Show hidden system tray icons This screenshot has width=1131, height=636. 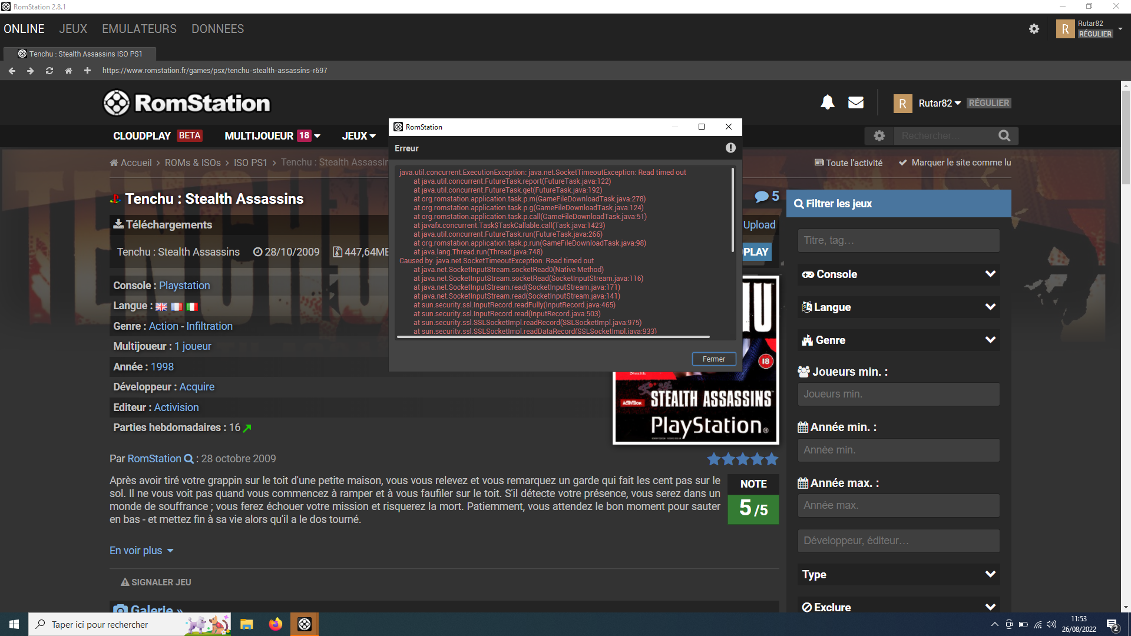coord(995,624)
